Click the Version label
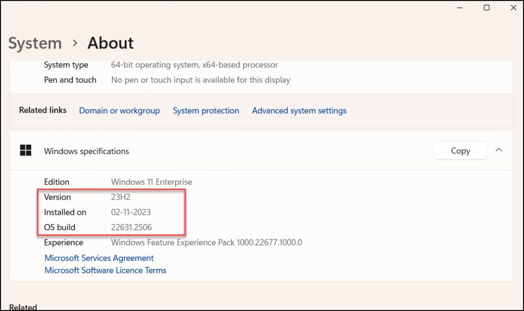524x311 pixels. pyautogui.click(x=57, y=197)
